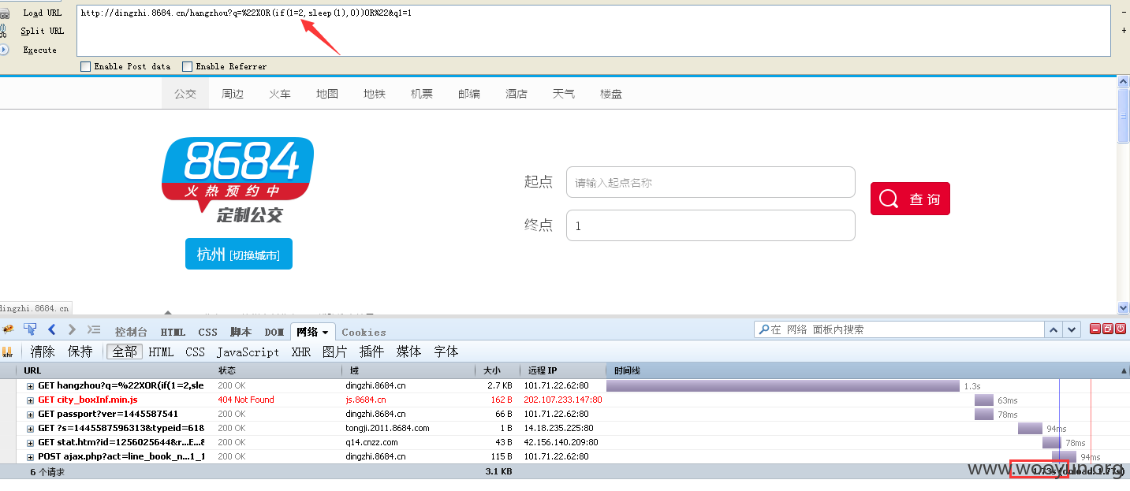
Task: Sort by the 大小 column header
Action: click(x=497, y=370)
